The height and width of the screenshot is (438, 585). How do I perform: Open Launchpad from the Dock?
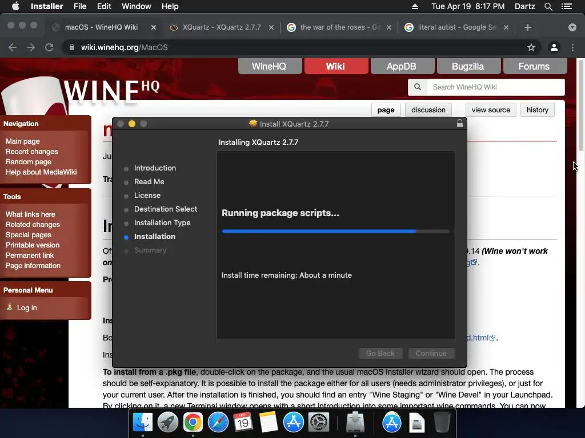(167, 423)
